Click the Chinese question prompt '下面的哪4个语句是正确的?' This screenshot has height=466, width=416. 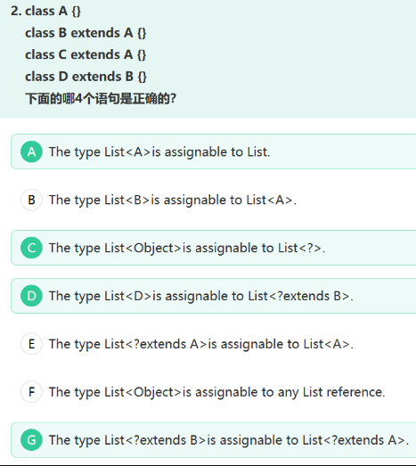[x=101, y=98]
